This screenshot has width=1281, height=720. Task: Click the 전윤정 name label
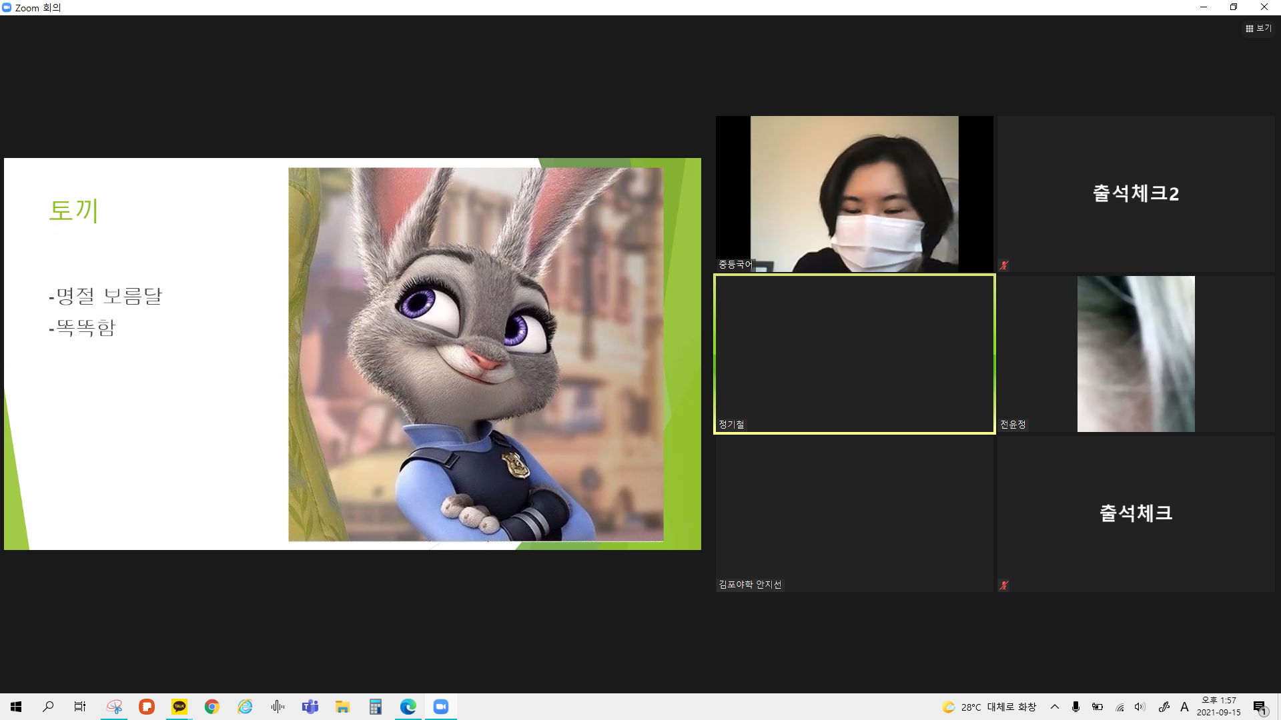tap(1013, 425)
